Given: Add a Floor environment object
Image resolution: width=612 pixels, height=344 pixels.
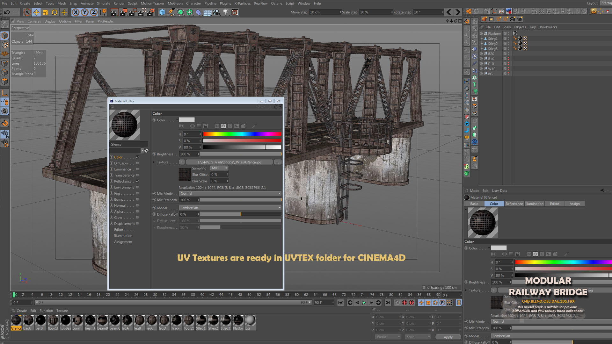Looking at the screenshot, I should pyautogui.click(x=208, y=12).
